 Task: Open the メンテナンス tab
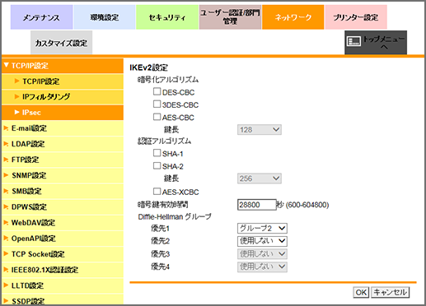pyautogui.click(x=41, y=17)
